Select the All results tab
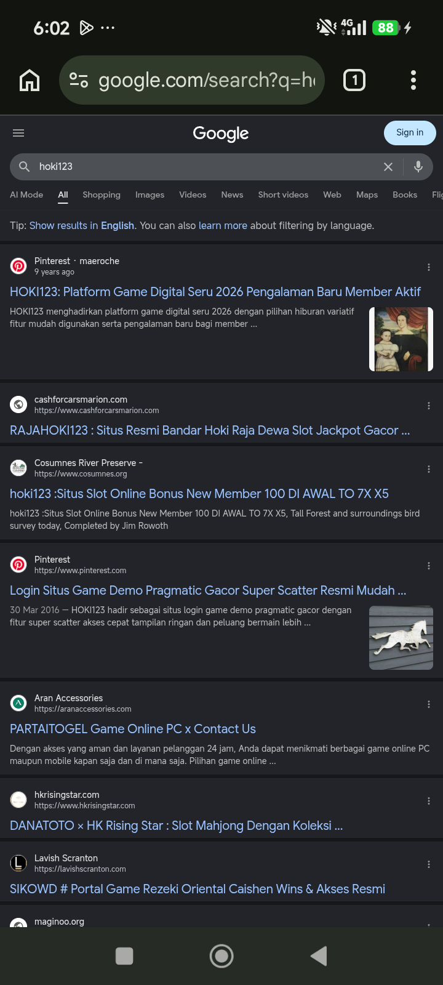 [x=63, y=195]
